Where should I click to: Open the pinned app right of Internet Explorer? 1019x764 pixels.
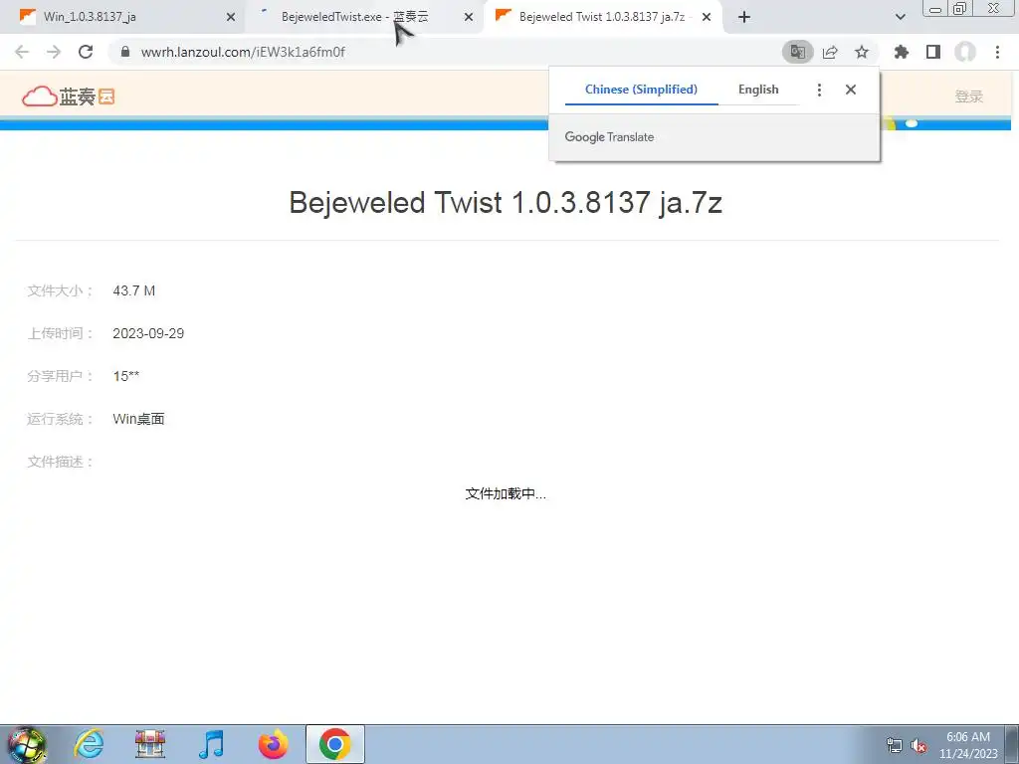150,744
